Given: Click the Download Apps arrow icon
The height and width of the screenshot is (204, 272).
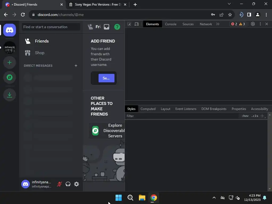Looking at the screenshot, I should coord(10,95).
